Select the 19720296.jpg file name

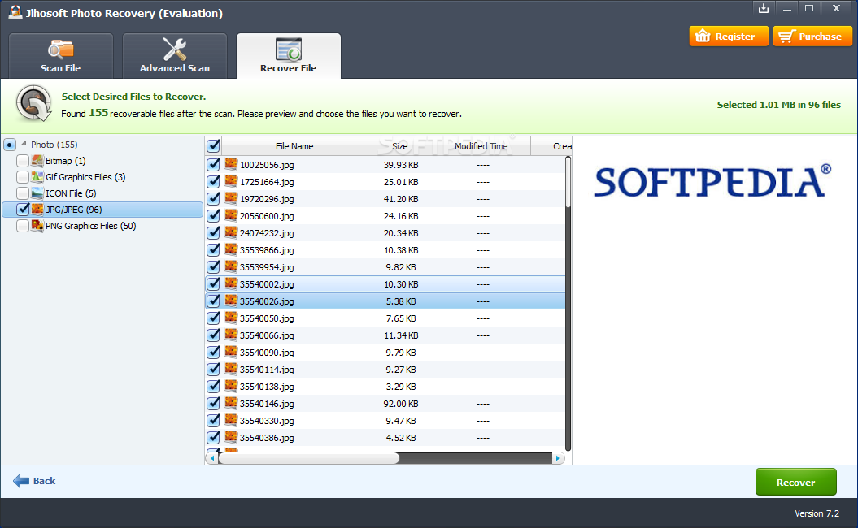(267, 199)
